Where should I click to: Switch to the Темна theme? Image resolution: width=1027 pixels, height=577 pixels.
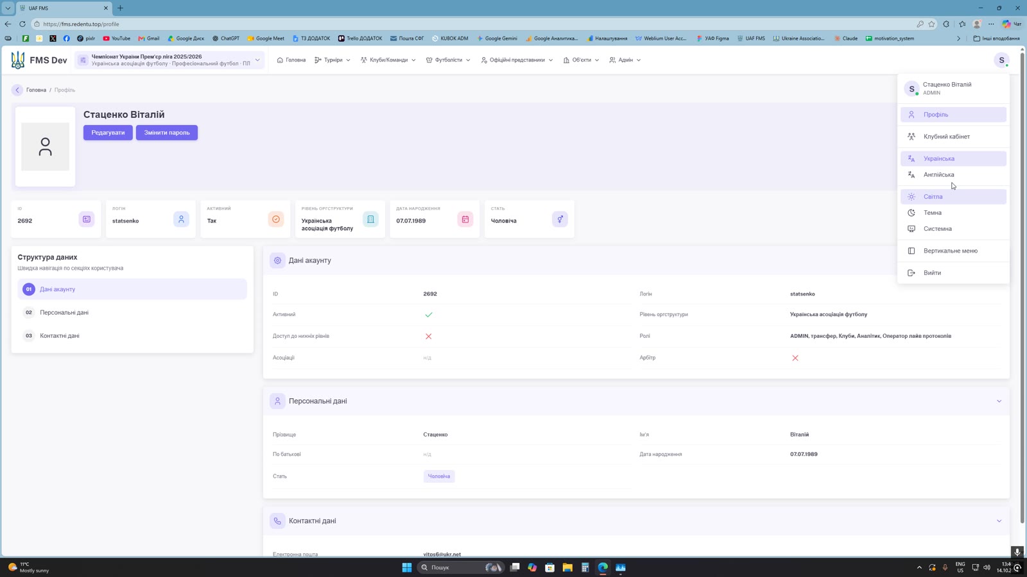click(953, 213)
